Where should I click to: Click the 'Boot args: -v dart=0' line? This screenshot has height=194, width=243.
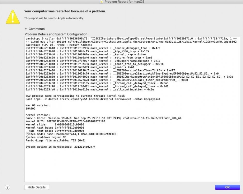coord(93,99)
